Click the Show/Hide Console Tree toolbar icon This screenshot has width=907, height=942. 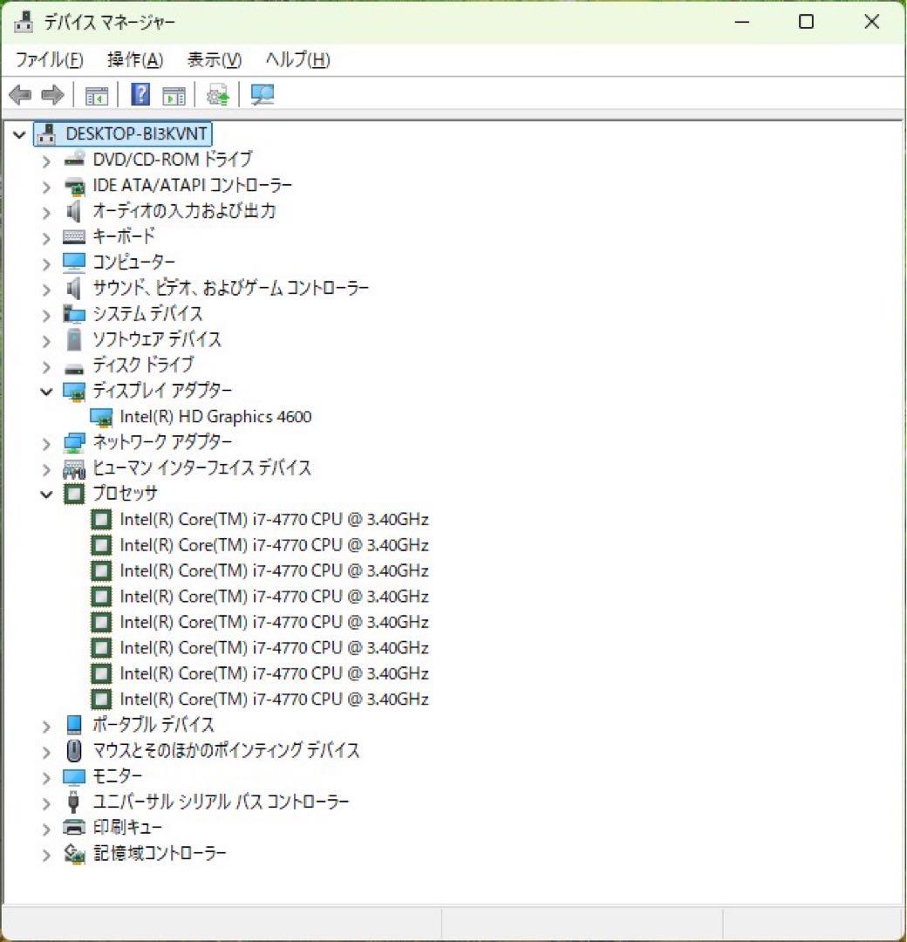(98, 94)
